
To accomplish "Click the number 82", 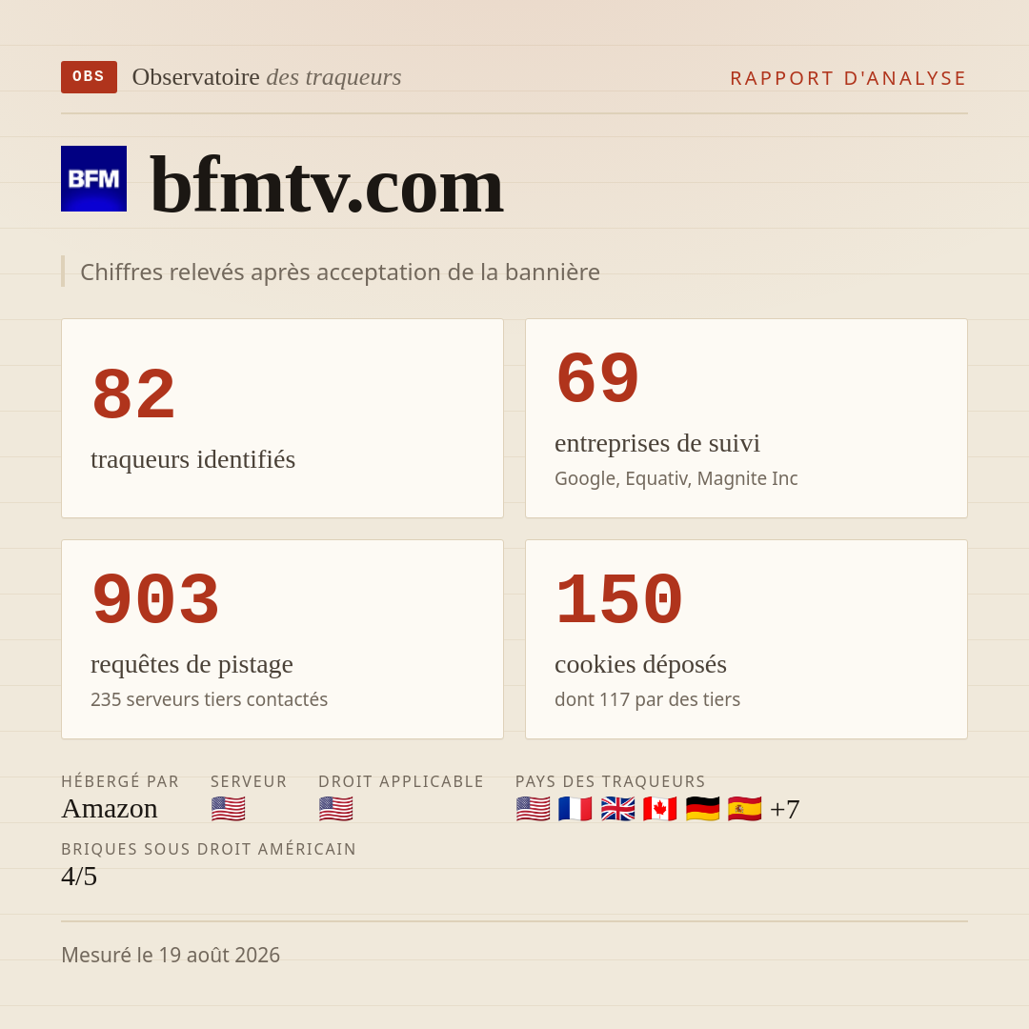I will (x=134, y=394).
